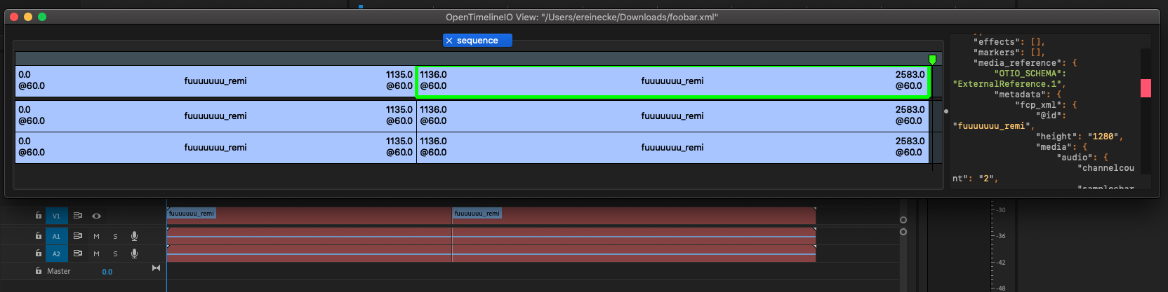Toggle A1 track targeting button
Viewport: 1168px width, 292px height.
click(x=57, y=236)
